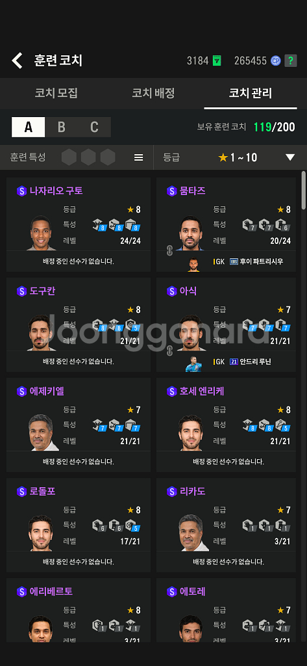Select the third empty training trait hexagon
The width and height of the screenshot is (307, 666).
pyautogui.click(x=108, y=157)
